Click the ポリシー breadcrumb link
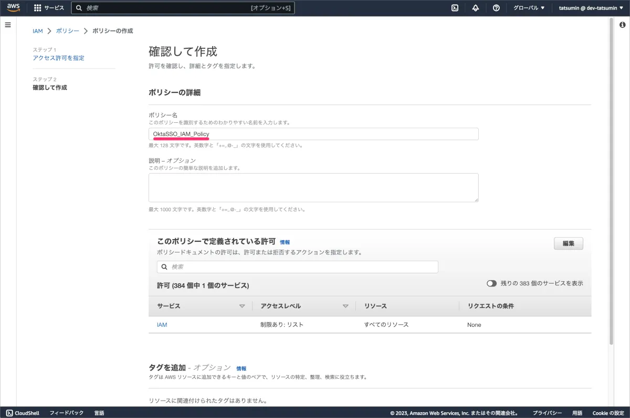Image resolution: width=630 pixels, height=418 pixels. coord(67,31)
